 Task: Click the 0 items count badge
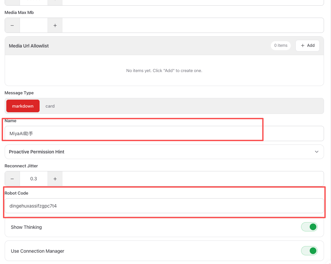coord(280,45)
